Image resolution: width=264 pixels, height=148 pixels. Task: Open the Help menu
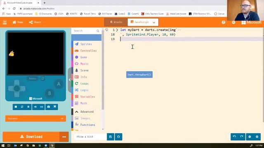[224, 22]
